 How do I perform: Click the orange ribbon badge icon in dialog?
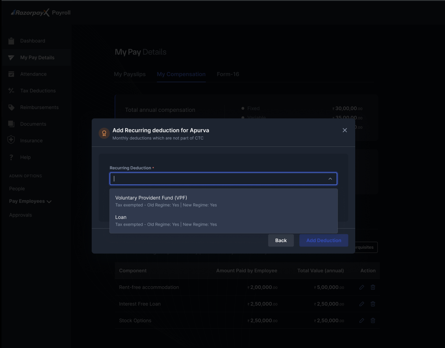104,133
